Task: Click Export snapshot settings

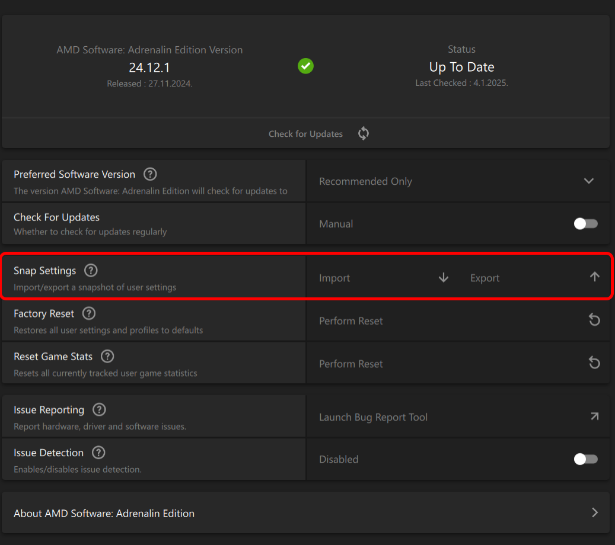Action: tap(533, 278)
